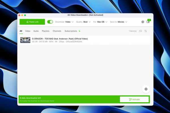Image resolution: width=170 pixels, height=113 pixels.
Task: Switch to the Video tab
Action: tap(28, 31)
